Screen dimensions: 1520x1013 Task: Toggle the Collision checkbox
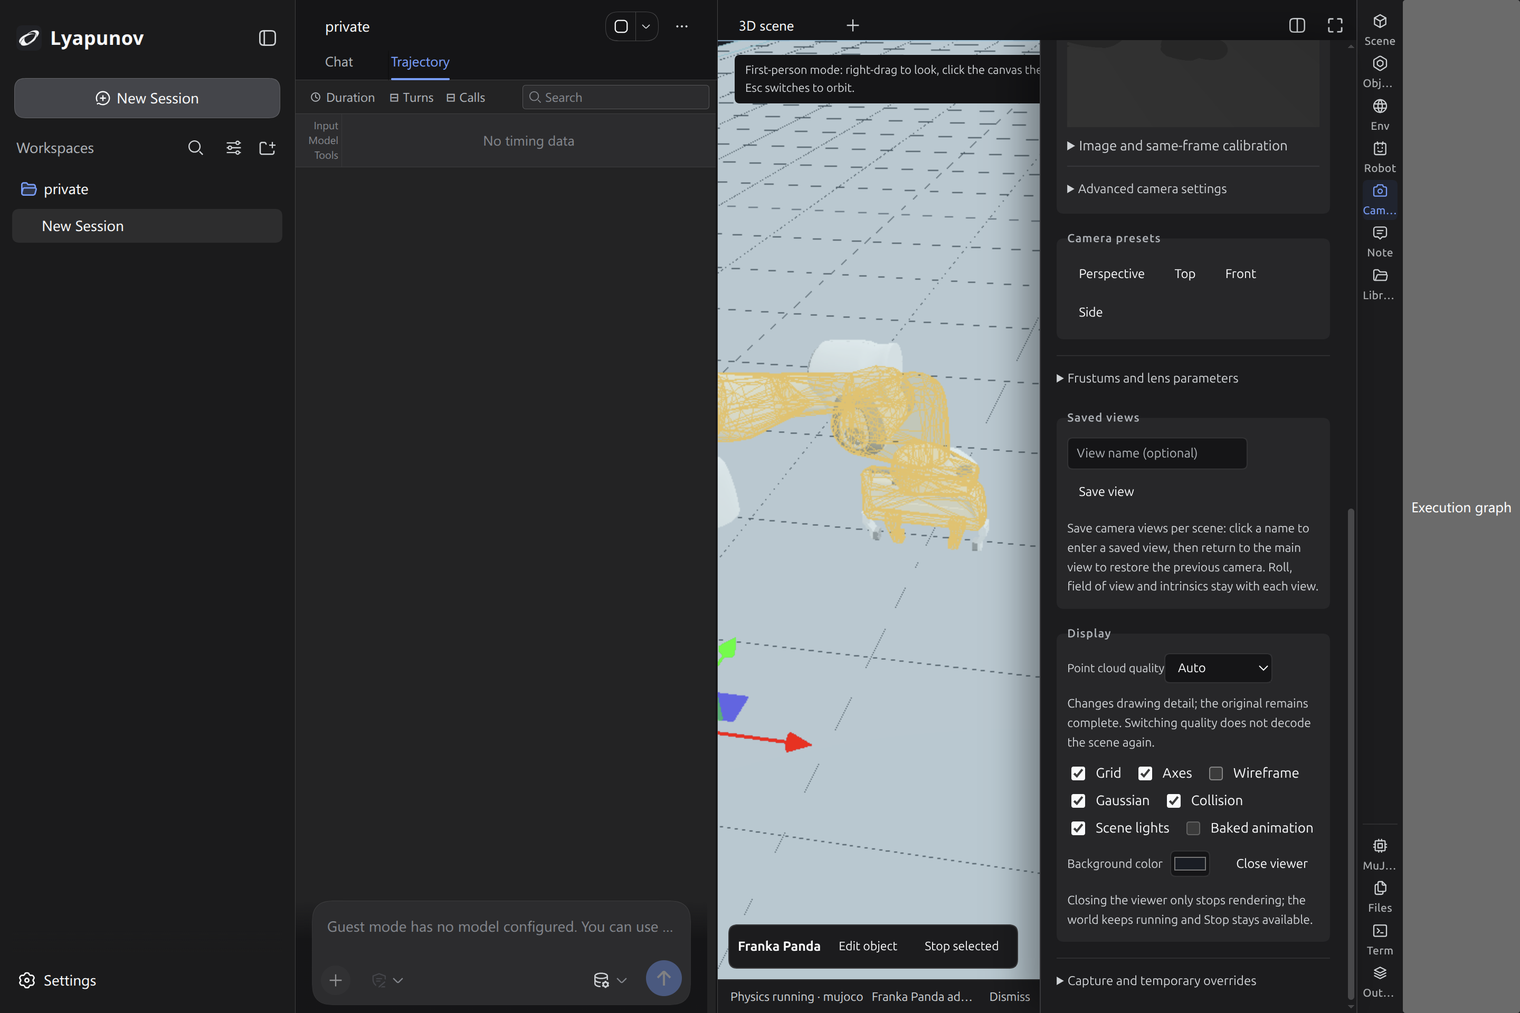[1173, 801]
